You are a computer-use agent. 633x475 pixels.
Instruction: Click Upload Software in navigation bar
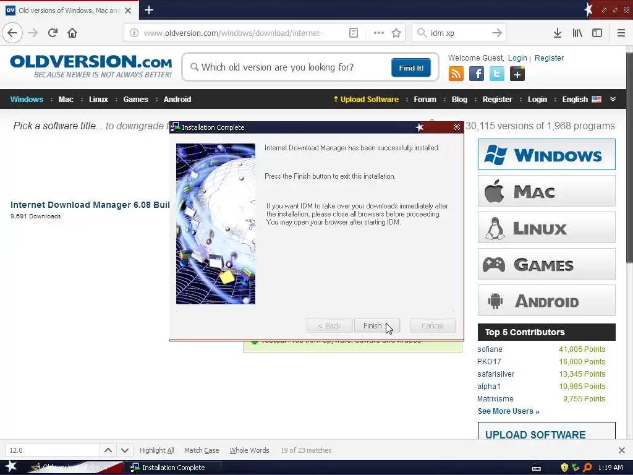click(x=366, y=100)
